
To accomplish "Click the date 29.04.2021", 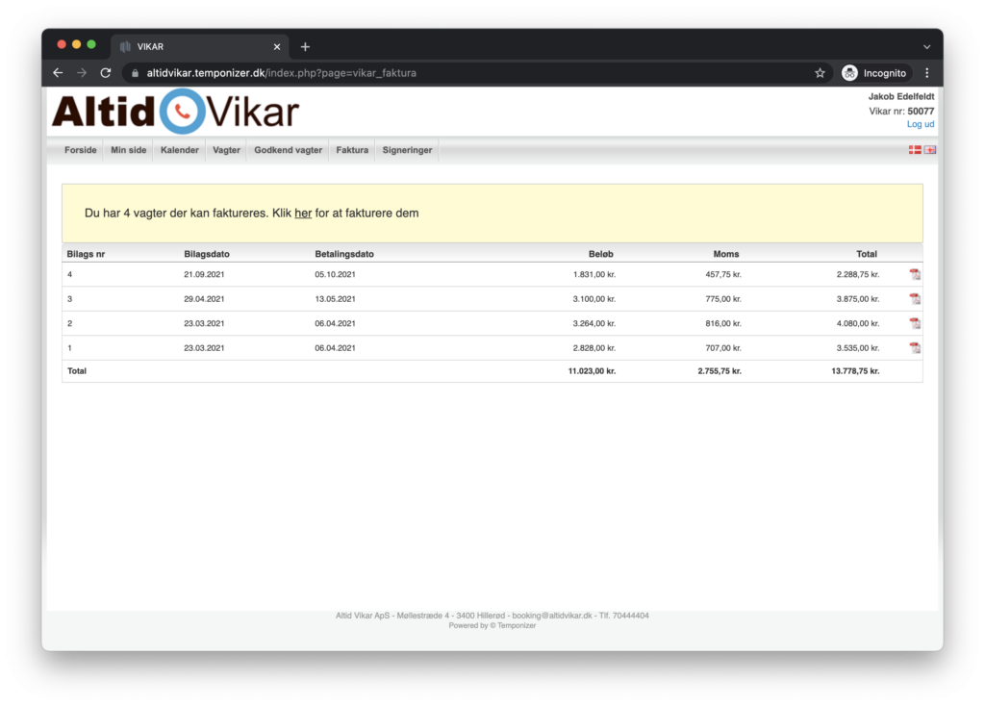I will pos(204,299).
